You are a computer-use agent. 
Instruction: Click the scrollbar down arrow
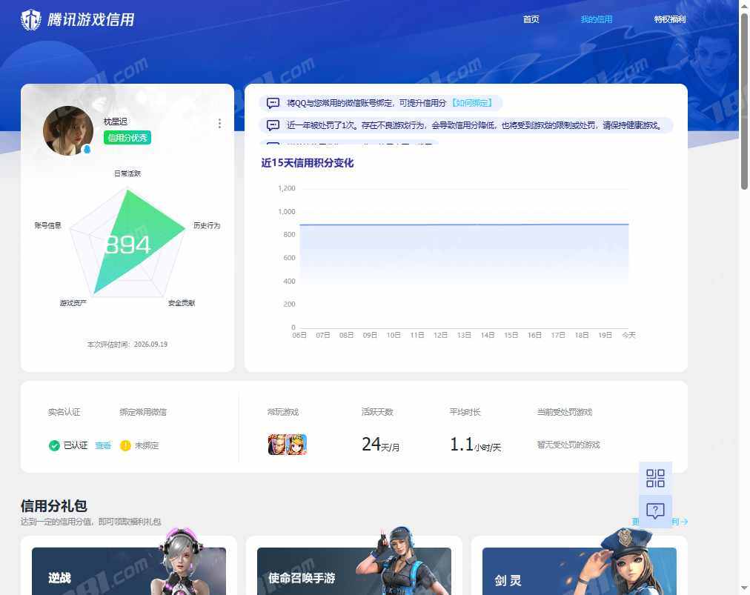744,588
